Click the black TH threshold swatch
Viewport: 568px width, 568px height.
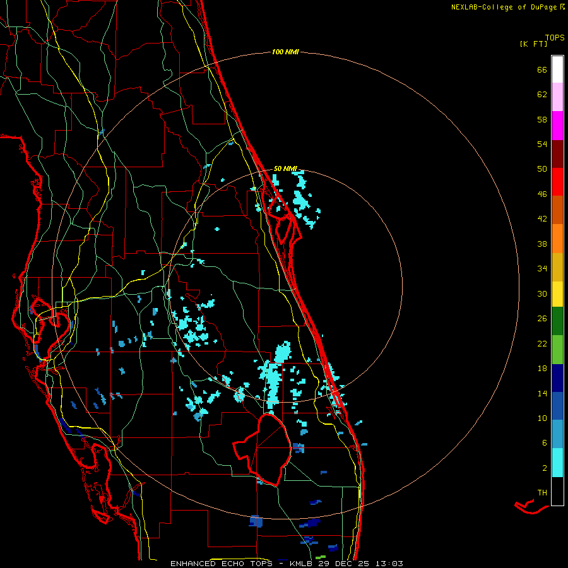point(557,491)
